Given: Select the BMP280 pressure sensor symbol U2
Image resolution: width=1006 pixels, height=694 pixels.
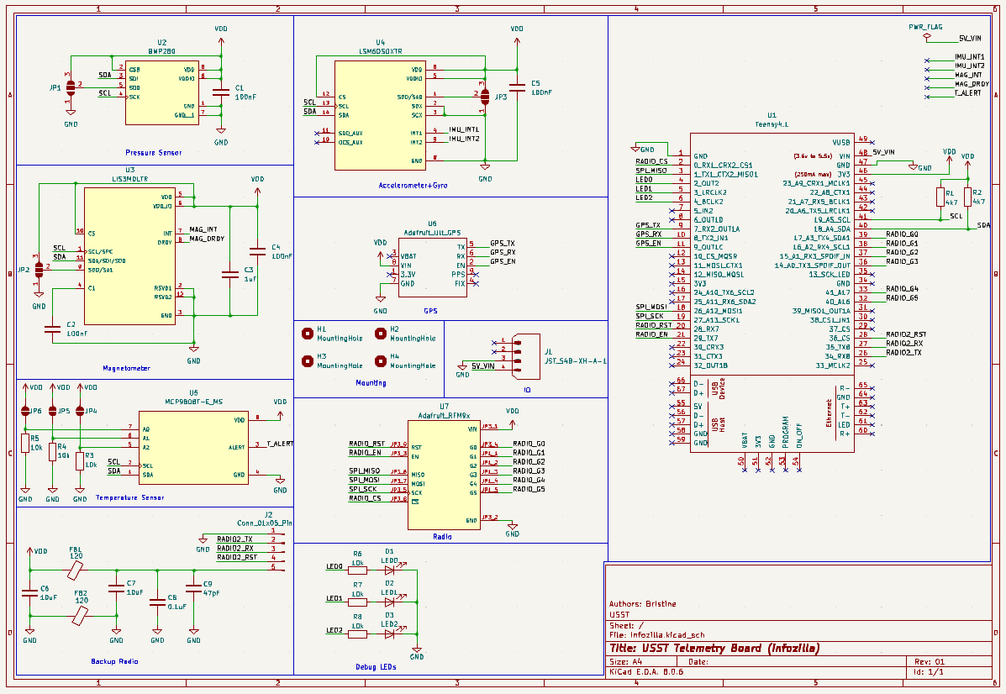Looking at the screenshot, I should [x=161, y=93].
